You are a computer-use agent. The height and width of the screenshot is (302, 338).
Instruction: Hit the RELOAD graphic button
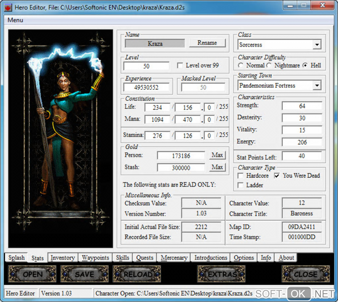pyautogui.click(x=137, y=274)
